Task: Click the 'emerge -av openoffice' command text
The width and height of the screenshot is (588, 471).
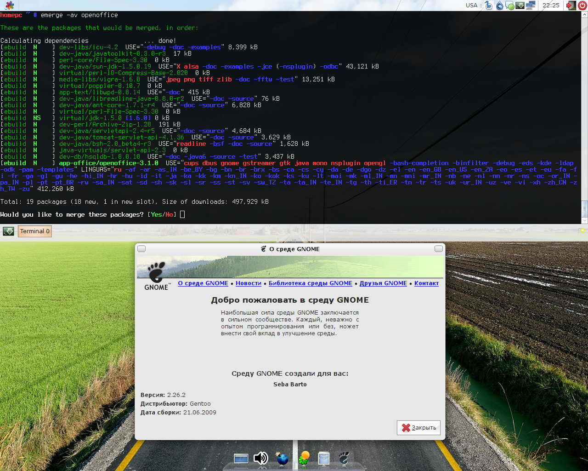Action: point(79,15)
